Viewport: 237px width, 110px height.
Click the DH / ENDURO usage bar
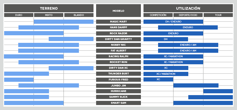point(173,22)
